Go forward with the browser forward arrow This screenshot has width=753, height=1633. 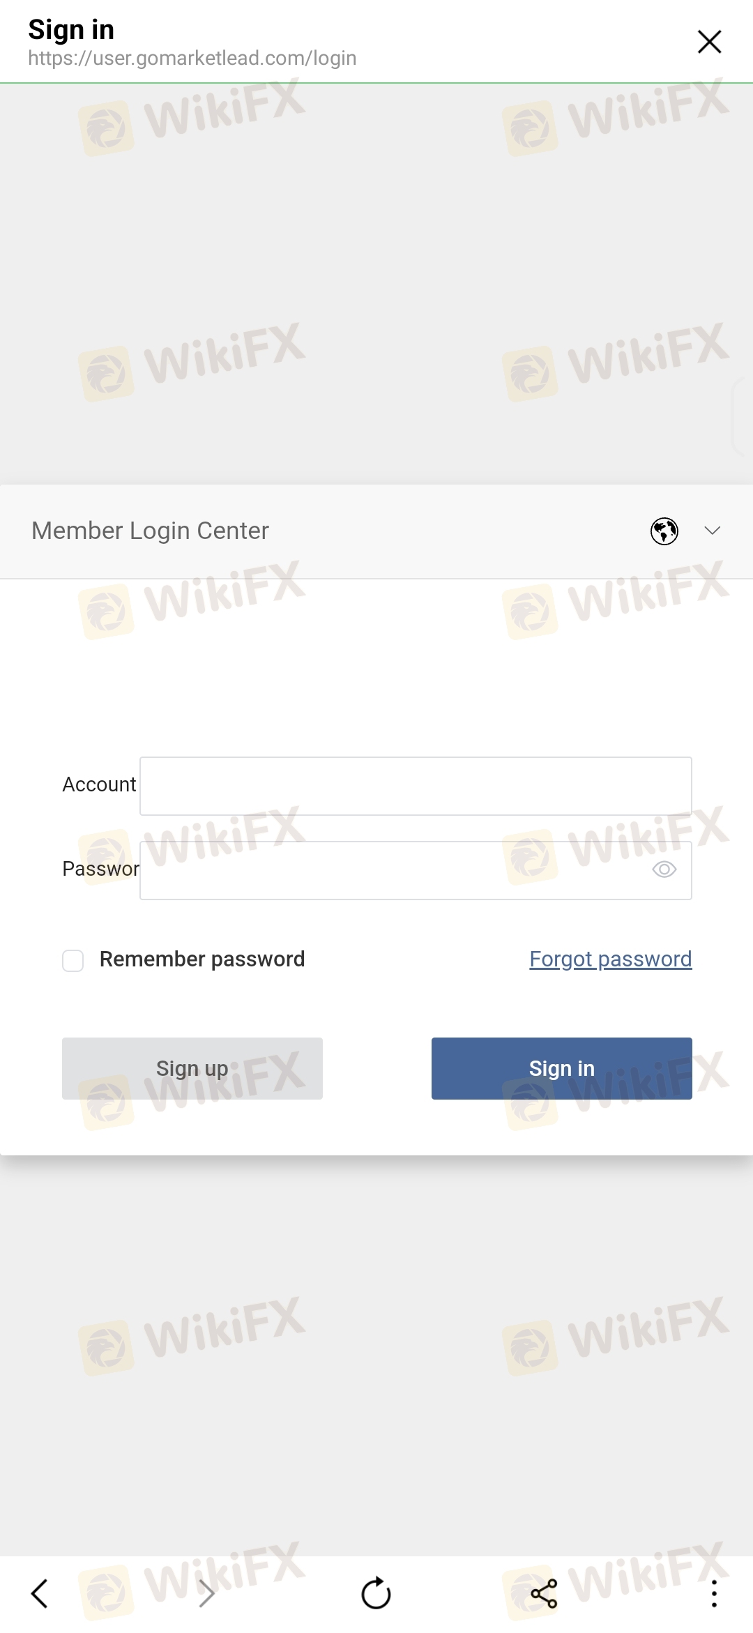pyautogui.click(x=206, y=1594)
